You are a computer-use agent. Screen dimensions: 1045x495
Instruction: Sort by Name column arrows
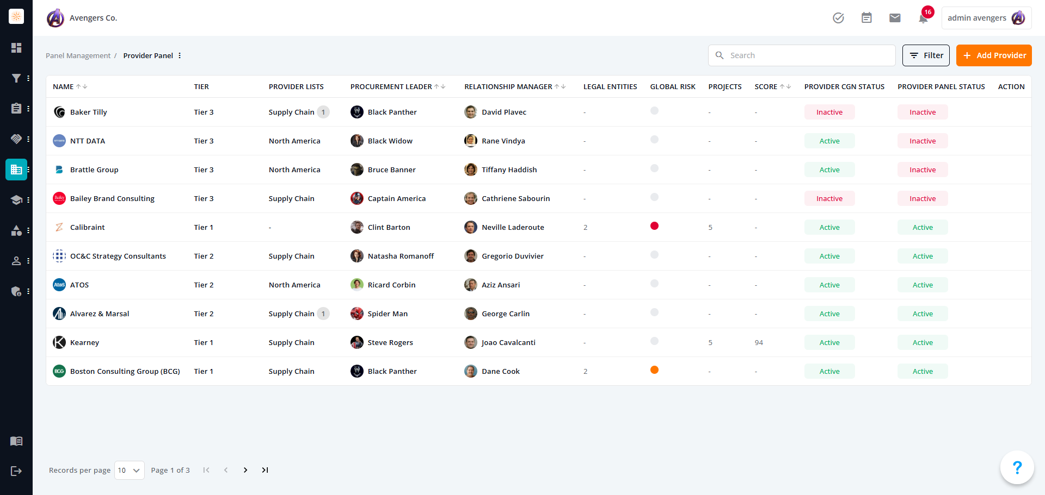pyautogui.click(x=82, y=86)
